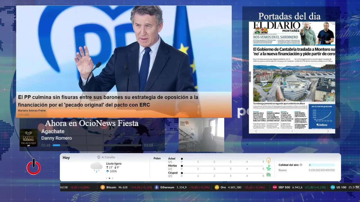Click the 'Calidad del aire' label
This screenshot has width=360, height=202.
coord(289,165)
